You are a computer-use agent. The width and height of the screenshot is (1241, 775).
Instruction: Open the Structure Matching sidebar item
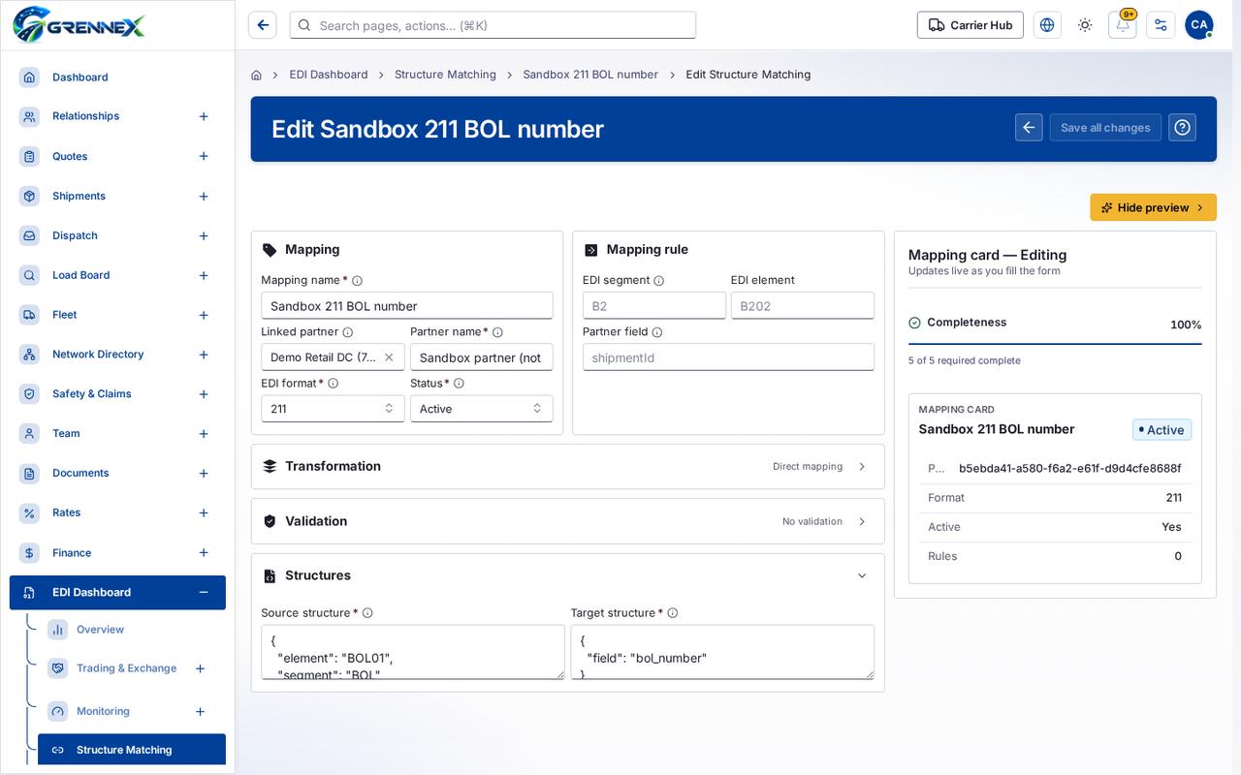tap(132, 750)
